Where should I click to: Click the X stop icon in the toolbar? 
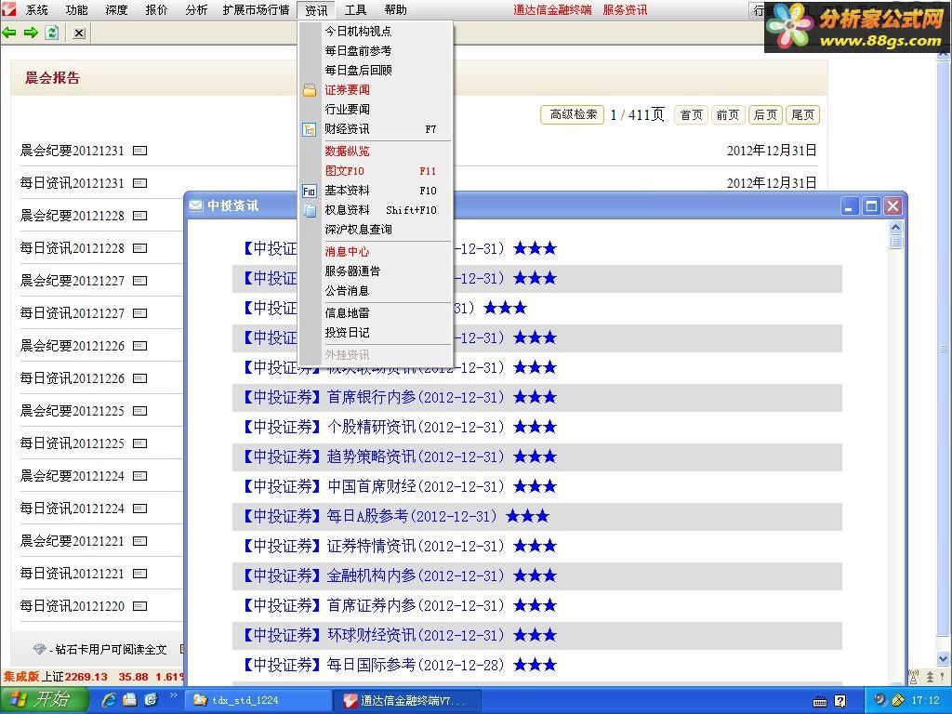[x=79, y=33]
